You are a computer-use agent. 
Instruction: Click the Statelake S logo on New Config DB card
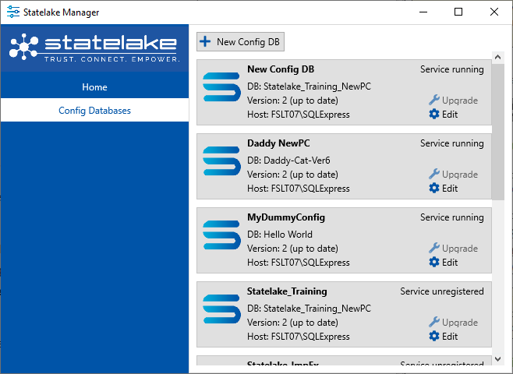(221, 87)
